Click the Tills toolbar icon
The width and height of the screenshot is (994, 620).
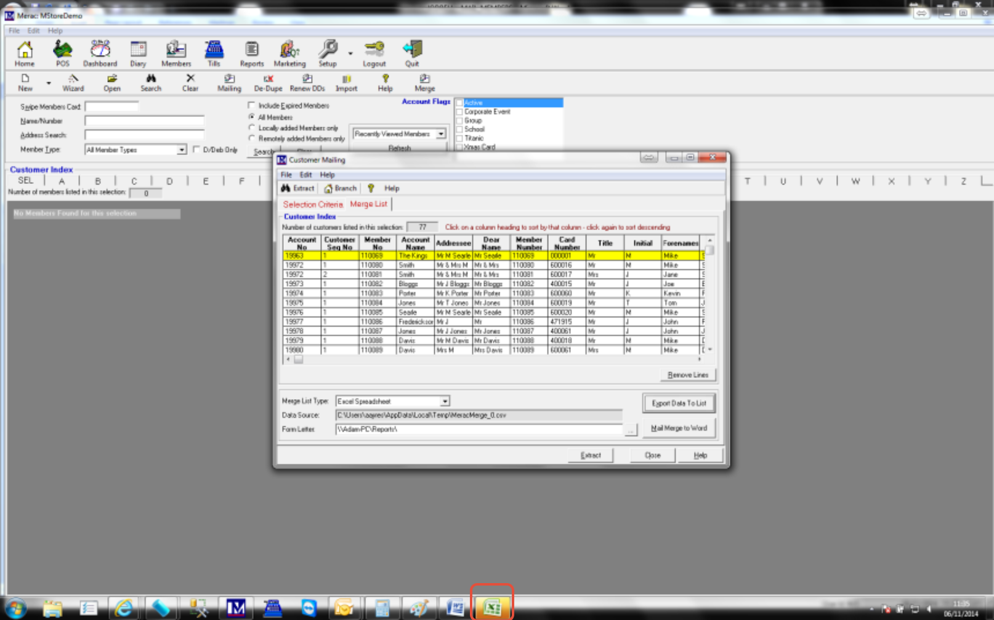click(214, 53)
